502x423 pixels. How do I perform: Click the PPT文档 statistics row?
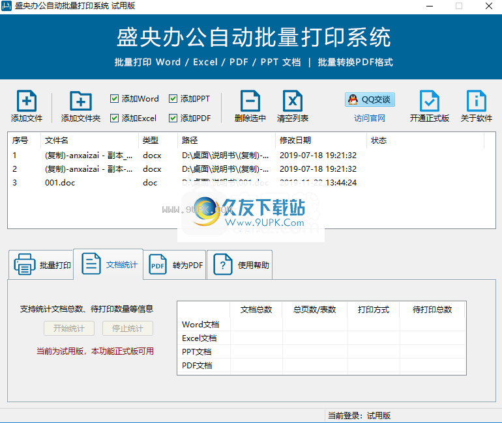pyautogui.click(x=321, y=352)
